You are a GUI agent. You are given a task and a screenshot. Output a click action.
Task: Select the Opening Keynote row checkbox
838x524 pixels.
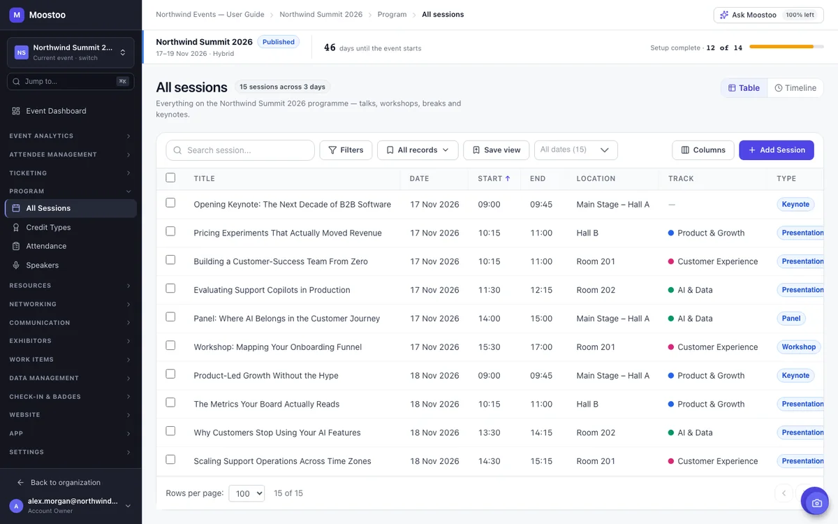[x=170, y=203]
